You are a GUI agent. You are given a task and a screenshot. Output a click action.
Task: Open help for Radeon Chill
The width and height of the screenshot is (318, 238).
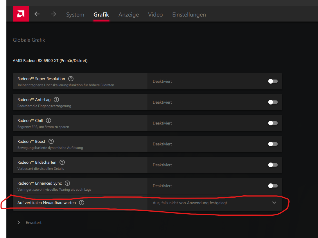coord(48,120)
